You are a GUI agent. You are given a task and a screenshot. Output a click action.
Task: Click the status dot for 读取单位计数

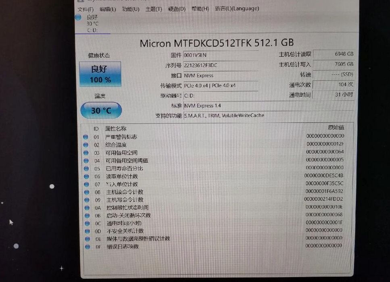pos(86,176)
